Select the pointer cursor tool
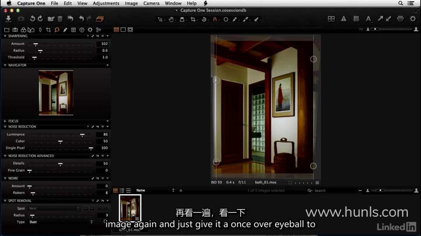 [x=160, y=19]
